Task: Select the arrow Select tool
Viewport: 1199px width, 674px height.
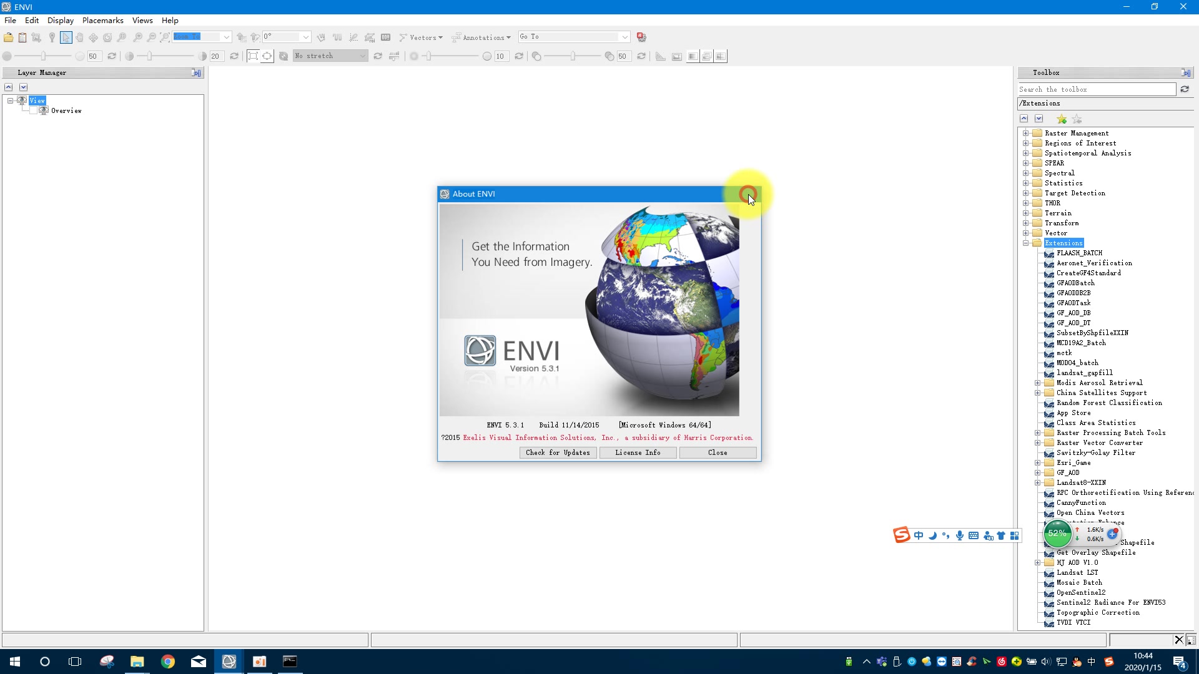Action: (66, 37)
